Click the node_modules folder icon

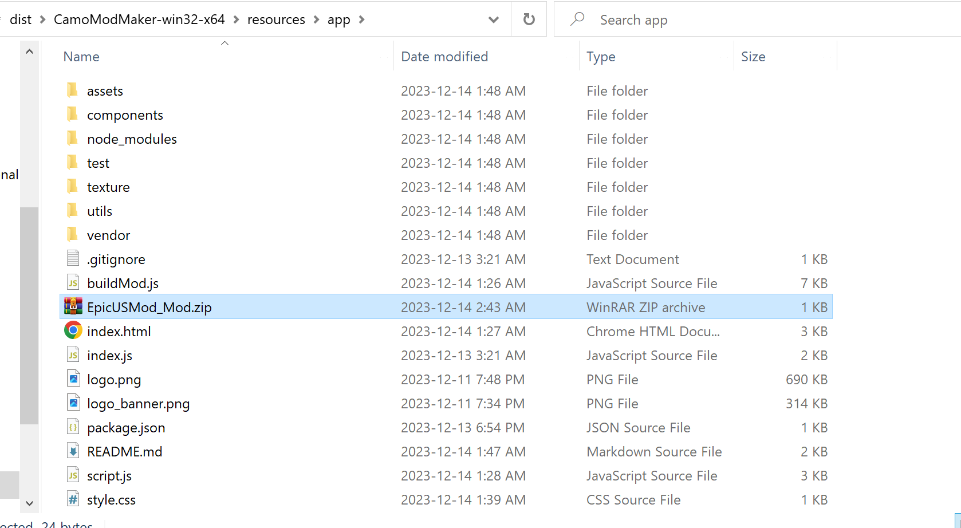[72, 139]
